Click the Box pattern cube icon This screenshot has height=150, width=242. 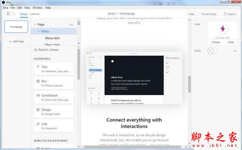pos(38,81)
